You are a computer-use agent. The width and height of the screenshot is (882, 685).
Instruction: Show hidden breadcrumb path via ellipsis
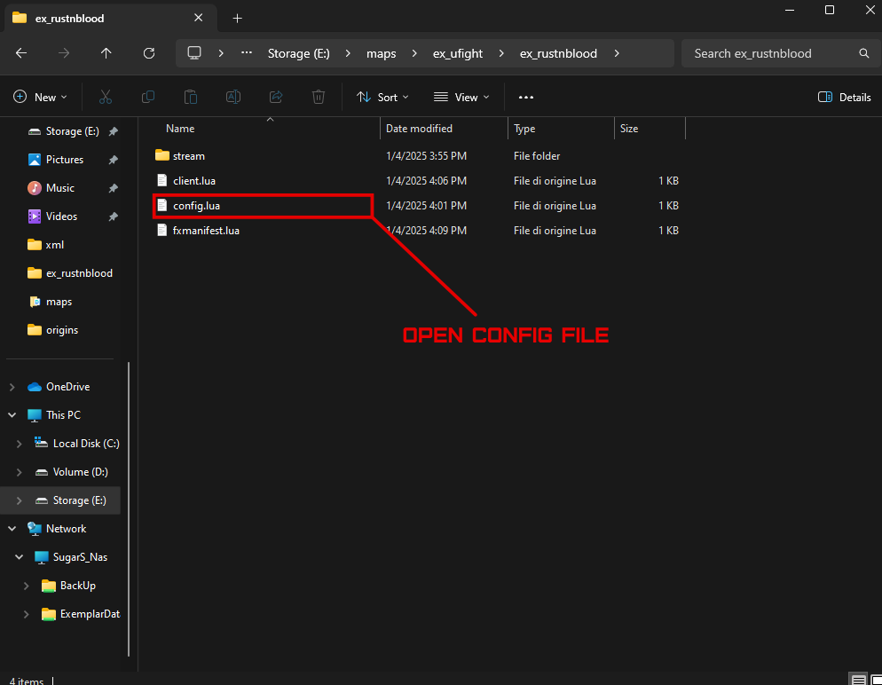tap(247, 53)
